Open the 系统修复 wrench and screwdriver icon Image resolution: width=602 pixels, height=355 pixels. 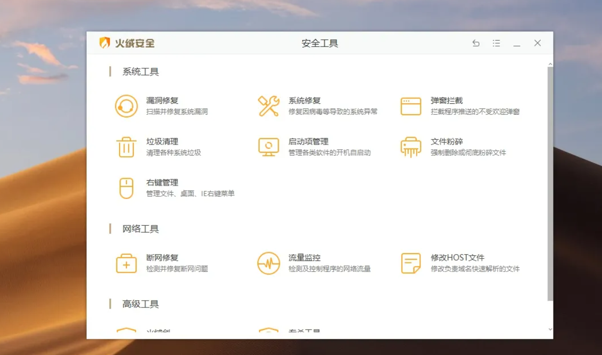click(268, 106)
